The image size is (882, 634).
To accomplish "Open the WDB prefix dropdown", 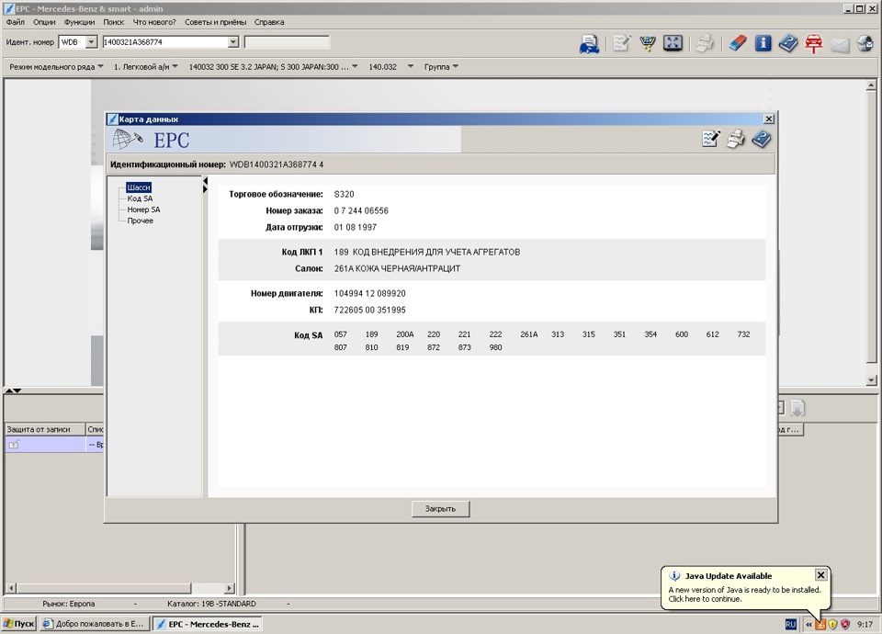I will [91, 42].
